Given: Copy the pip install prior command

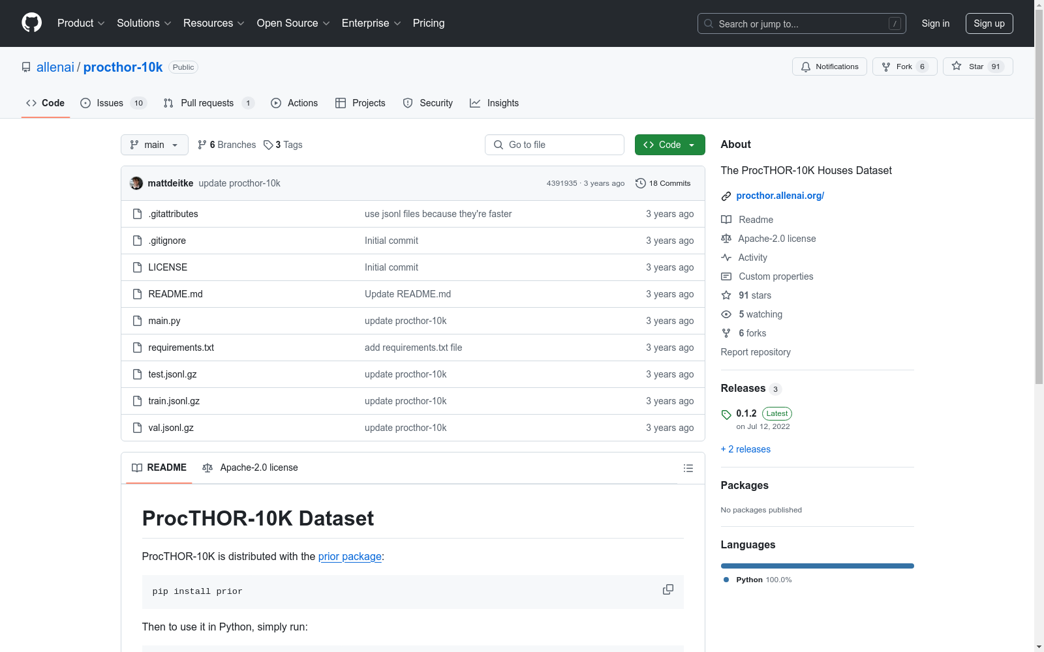Looking at the screenshot, I should 668,589.
